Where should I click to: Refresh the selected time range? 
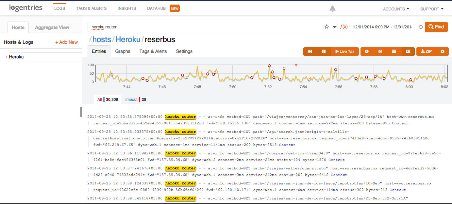[421, 27]
